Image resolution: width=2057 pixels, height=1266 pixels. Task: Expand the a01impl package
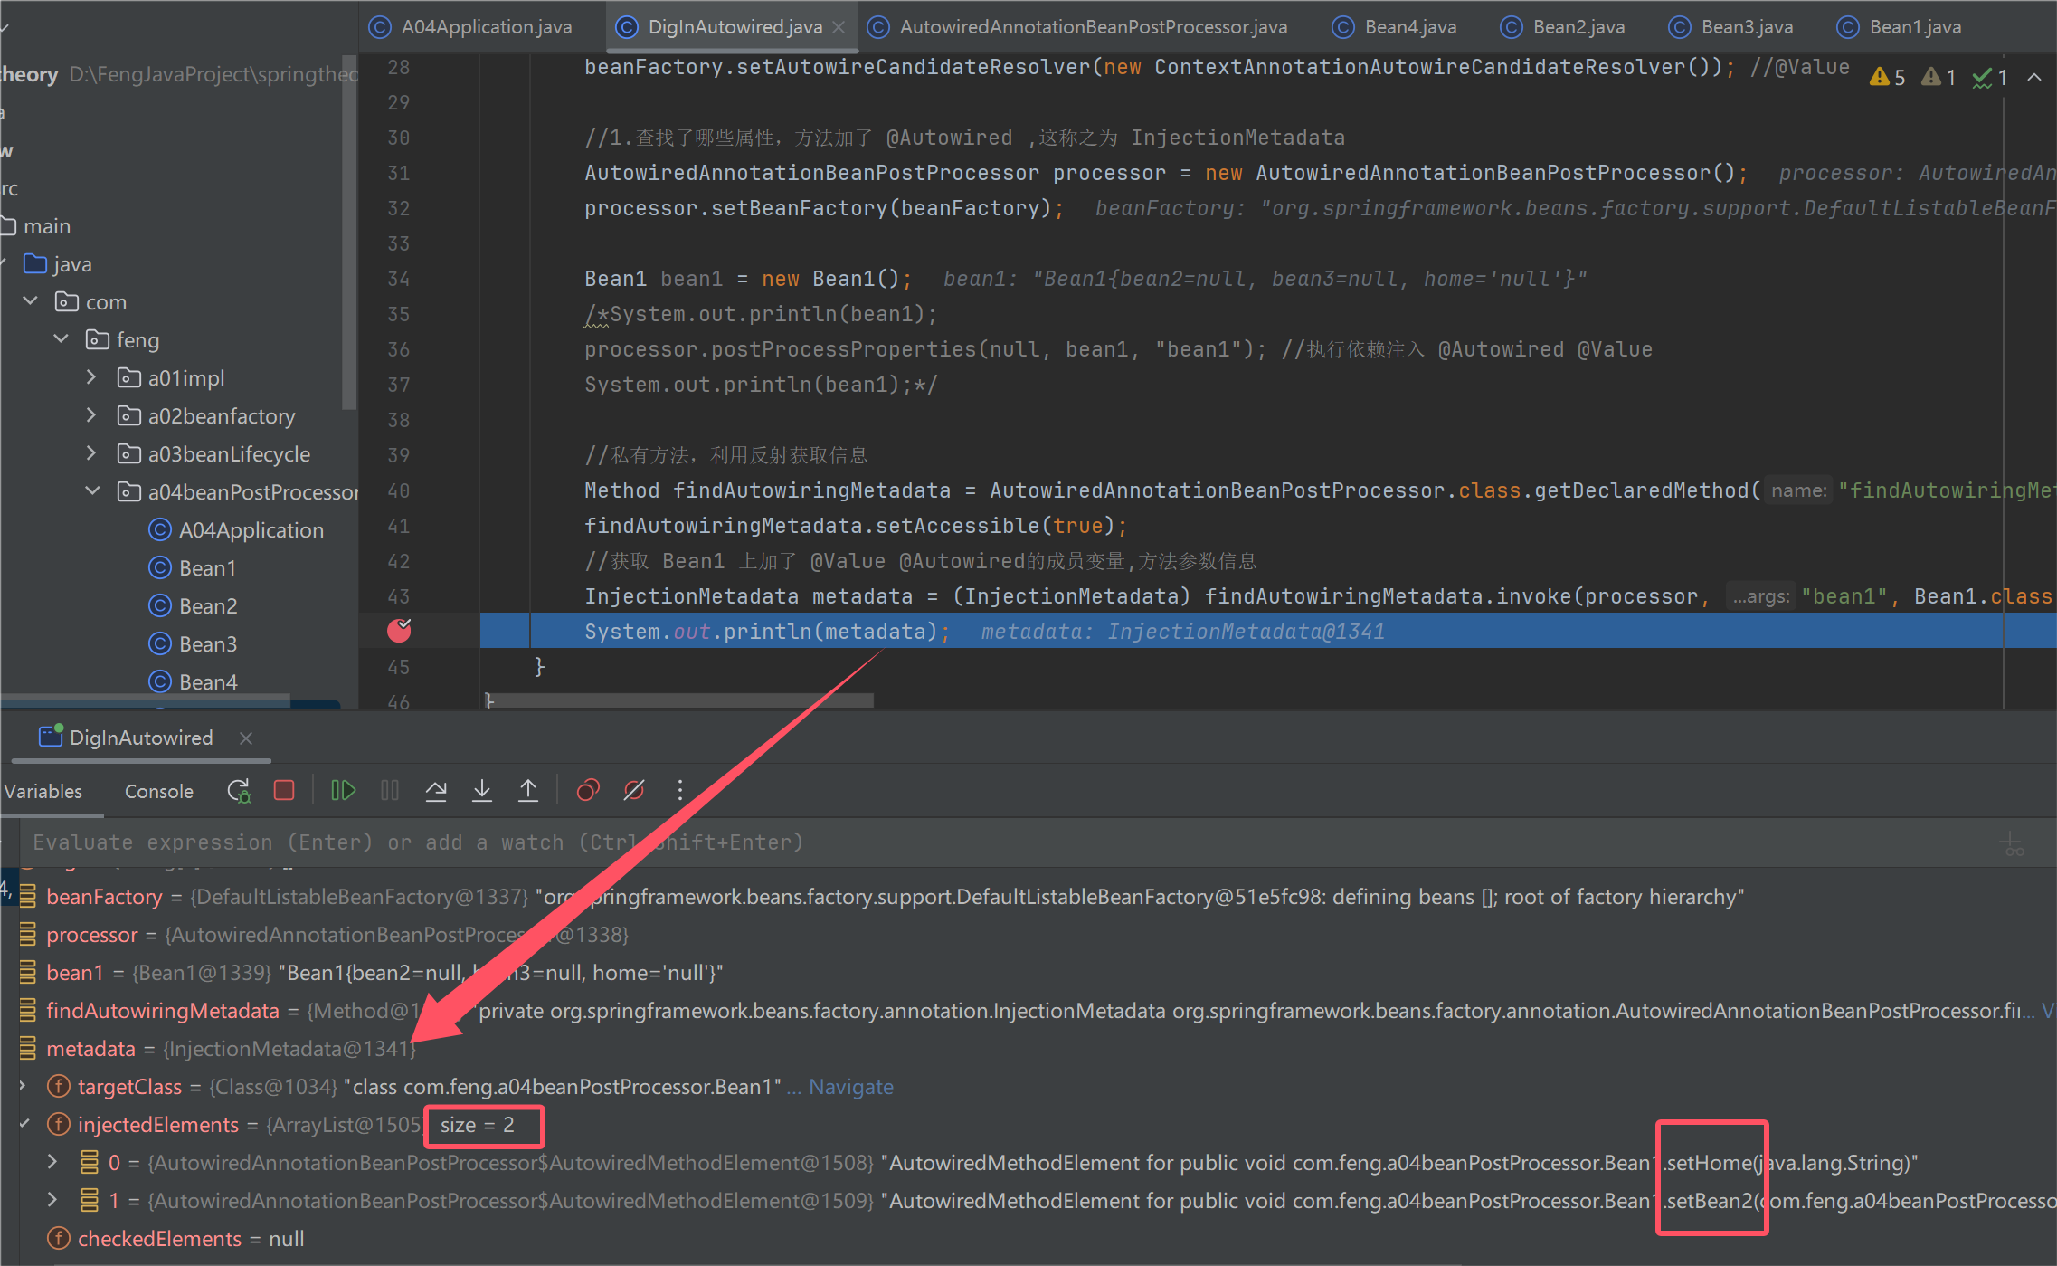pos(91,377)
